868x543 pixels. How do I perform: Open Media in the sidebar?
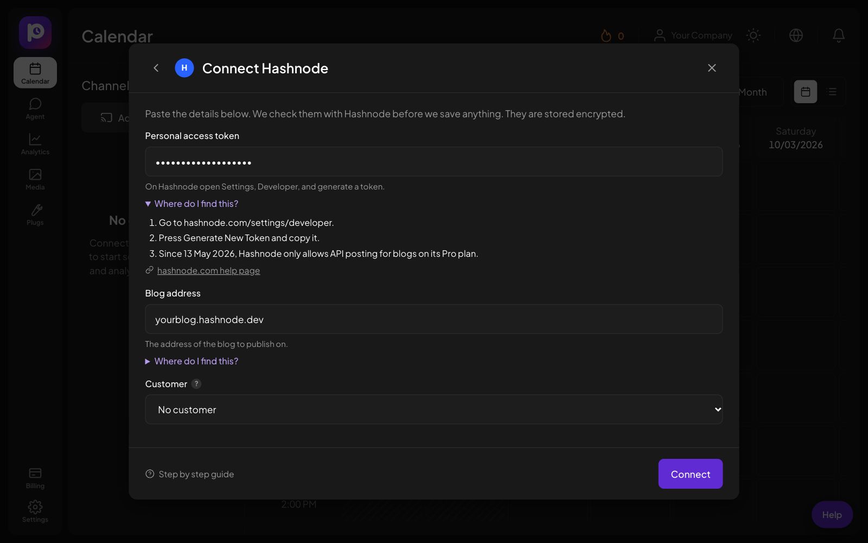[x=35, y=179]
